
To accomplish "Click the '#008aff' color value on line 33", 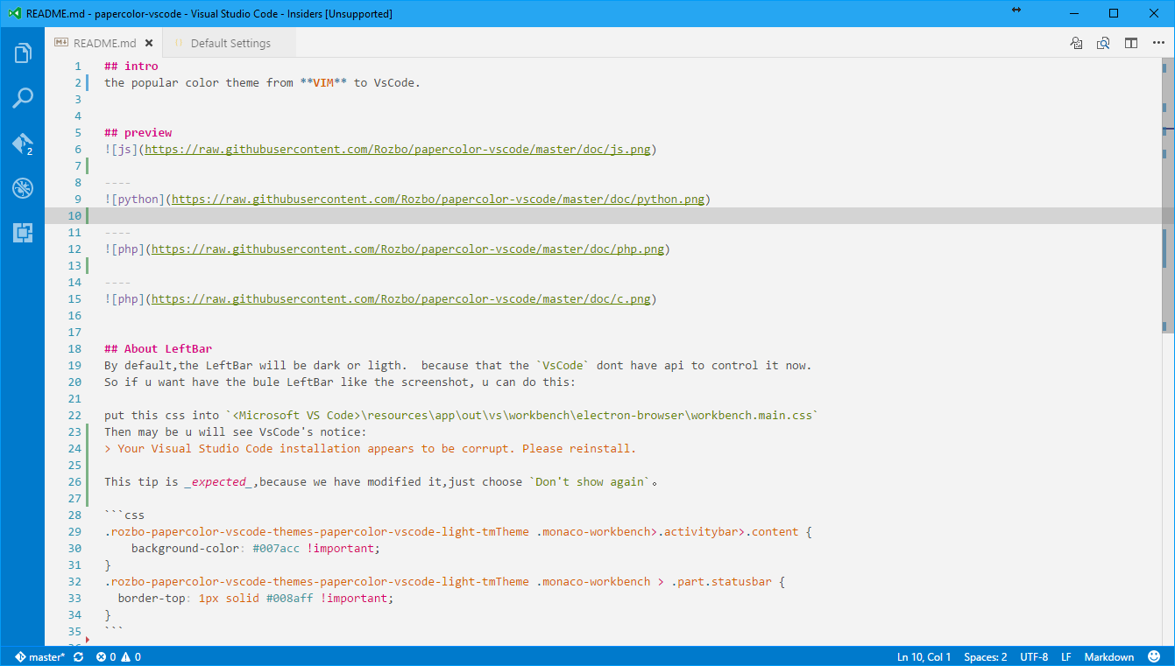I will click(290, 599).
